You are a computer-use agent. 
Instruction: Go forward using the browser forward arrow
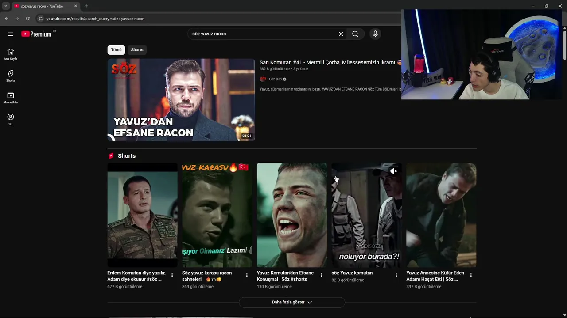[17, 19]
